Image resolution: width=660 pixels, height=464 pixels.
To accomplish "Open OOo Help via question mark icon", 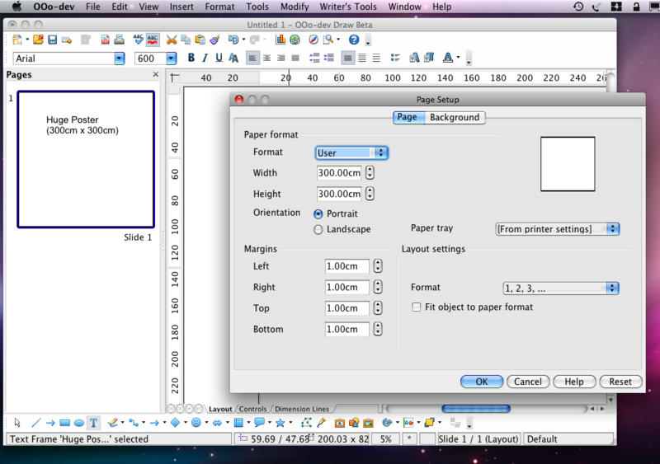I will coord(354,40).
